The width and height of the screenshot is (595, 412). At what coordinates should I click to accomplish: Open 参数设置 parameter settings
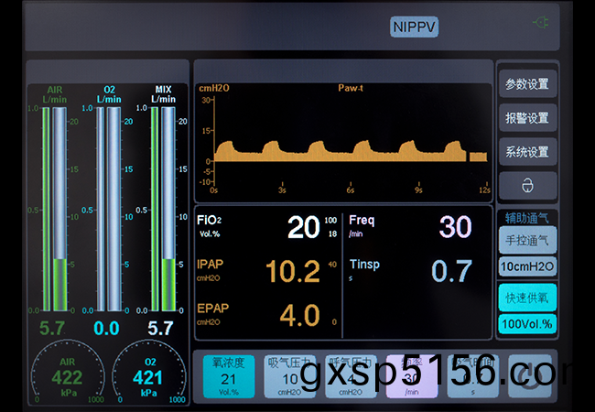click(526, 84)
